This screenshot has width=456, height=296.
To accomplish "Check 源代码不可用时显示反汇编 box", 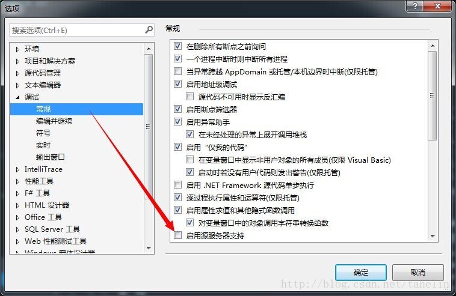I will [x=190, y=96].
